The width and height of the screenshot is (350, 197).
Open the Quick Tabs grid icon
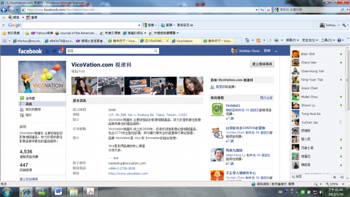coord(4,41)
